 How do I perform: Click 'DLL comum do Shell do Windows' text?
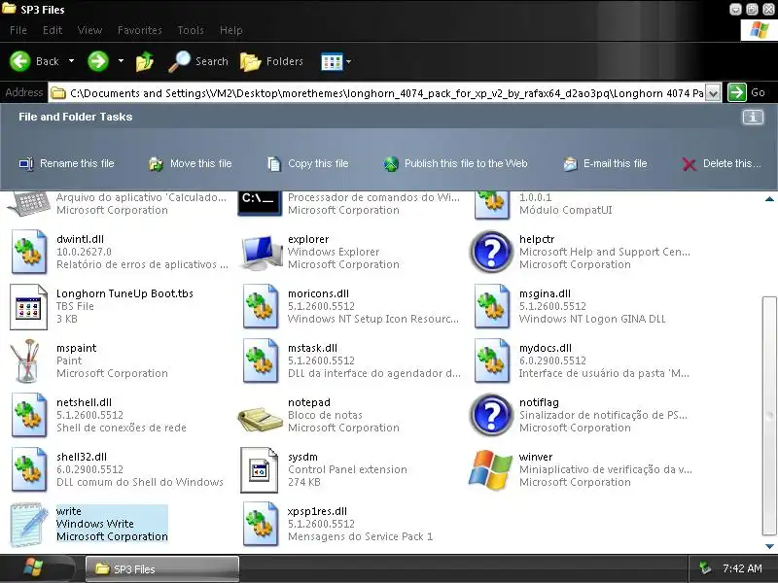[x=140, y=482]
